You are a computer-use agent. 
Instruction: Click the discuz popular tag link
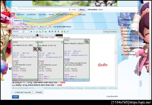[x=101, y=10]
